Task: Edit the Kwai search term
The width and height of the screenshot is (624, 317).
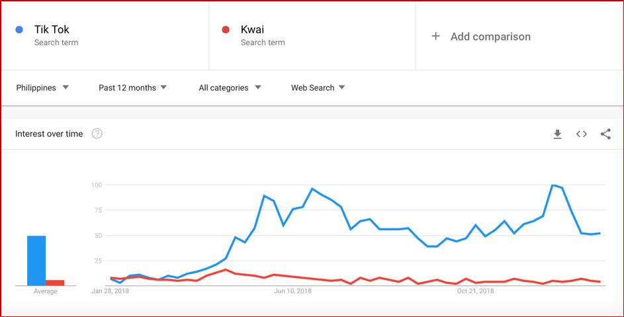Action: [x=253, y=29]
